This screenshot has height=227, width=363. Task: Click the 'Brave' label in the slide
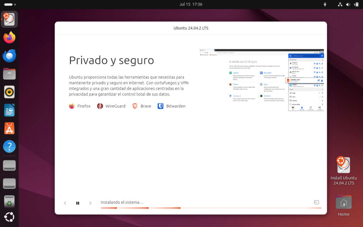tap(146, 106)
